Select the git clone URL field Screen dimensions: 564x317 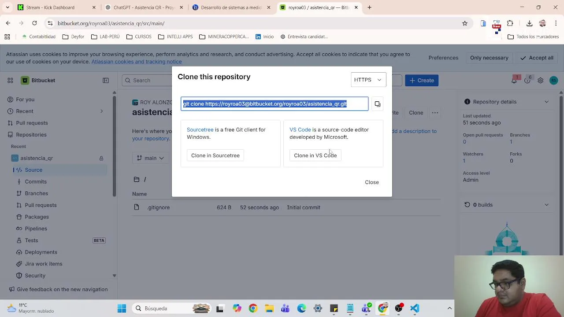point(275,104)
